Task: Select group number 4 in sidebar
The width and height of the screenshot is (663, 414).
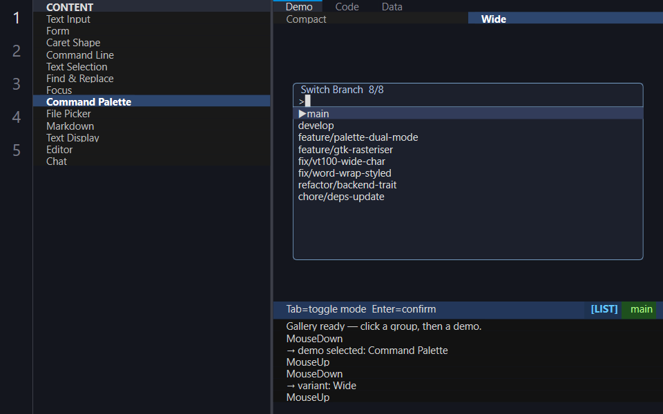Action: pyautogui.click(x=16, y=117)
